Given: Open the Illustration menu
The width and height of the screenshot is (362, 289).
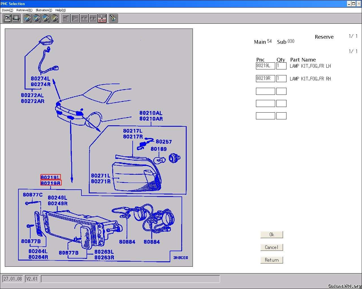Looking at the screenshot, I should [x=44, y=10].
